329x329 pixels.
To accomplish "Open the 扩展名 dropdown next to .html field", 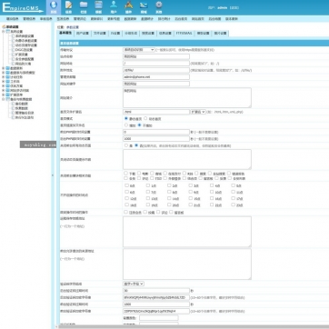I will point(198,112).
